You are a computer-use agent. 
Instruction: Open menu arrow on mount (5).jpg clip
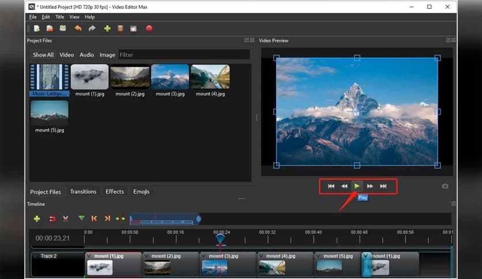click(319, 256)
